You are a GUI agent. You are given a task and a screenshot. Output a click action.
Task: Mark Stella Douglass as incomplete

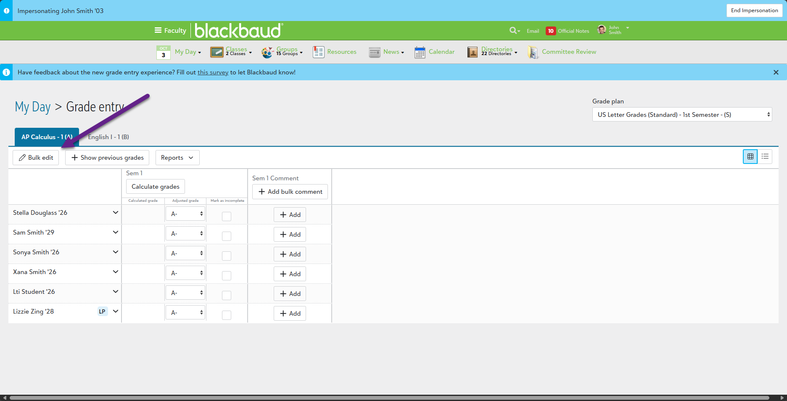tap(227, 216)
